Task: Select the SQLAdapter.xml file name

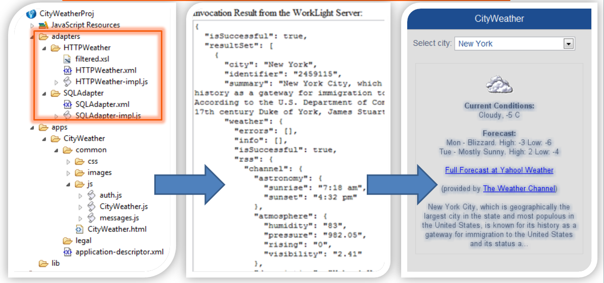Action: point(103,104)
